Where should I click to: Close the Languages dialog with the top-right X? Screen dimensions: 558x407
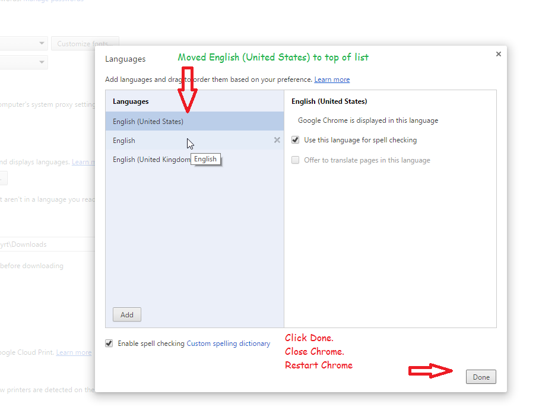pos(498,54)
